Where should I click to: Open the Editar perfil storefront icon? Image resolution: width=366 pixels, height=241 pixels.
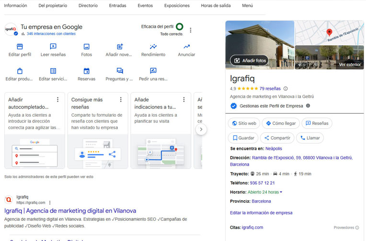20,47
